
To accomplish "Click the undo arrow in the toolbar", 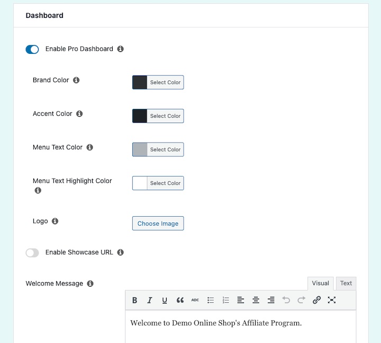I will pos(286,300).
